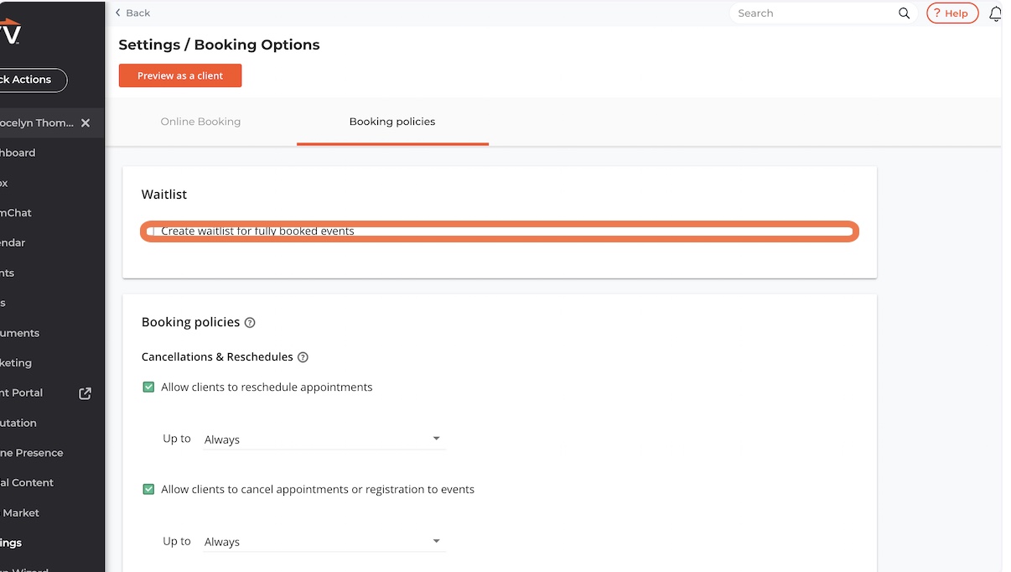Open the Help button
Viewport: 1011px width, 572px height.
click(x=951, y=13)
